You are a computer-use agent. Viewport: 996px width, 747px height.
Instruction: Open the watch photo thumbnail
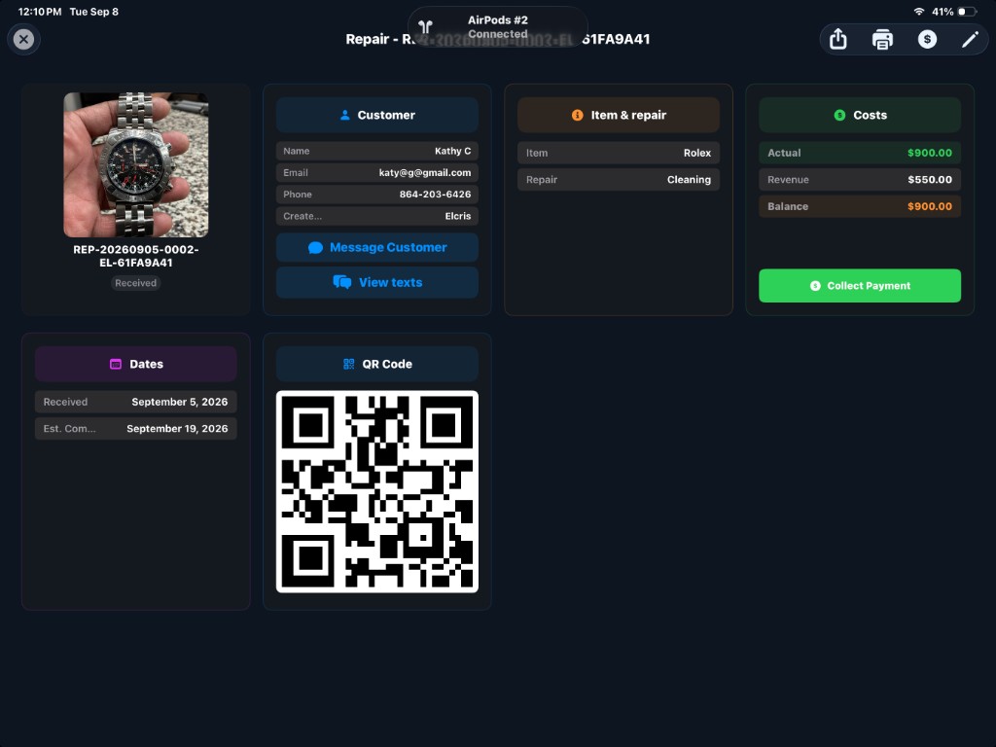[x=136, y=164]
